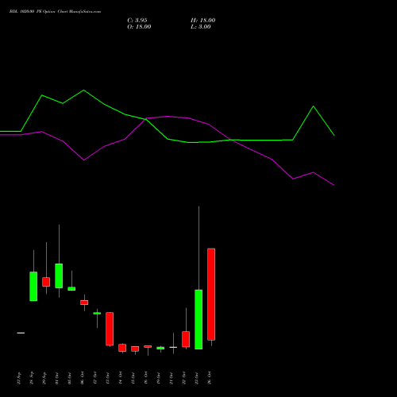Click the purple indicator line's lowest dip near left

coord(84,160)
